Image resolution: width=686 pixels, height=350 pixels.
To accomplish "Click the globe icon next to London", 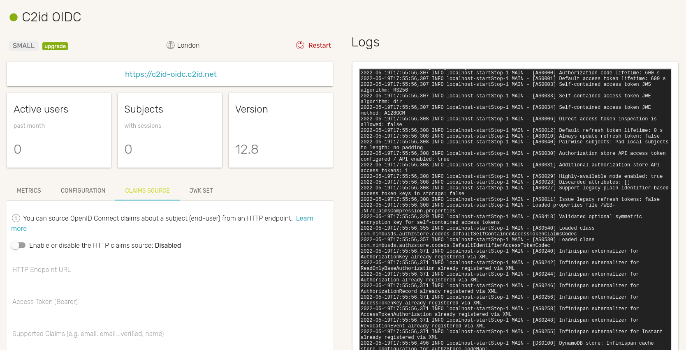I will pos(170,45).
